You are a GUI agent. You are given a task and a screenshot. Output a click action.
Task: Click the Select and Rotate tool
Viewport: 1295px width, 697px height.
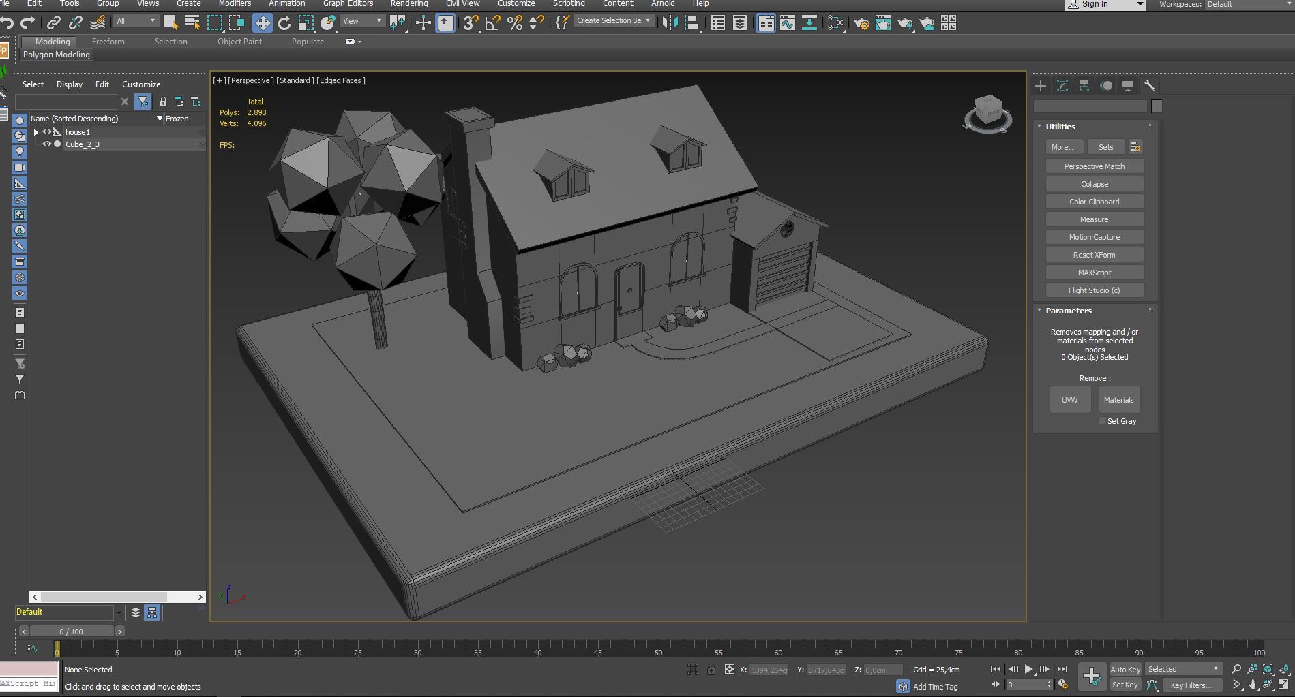point(284,23)
